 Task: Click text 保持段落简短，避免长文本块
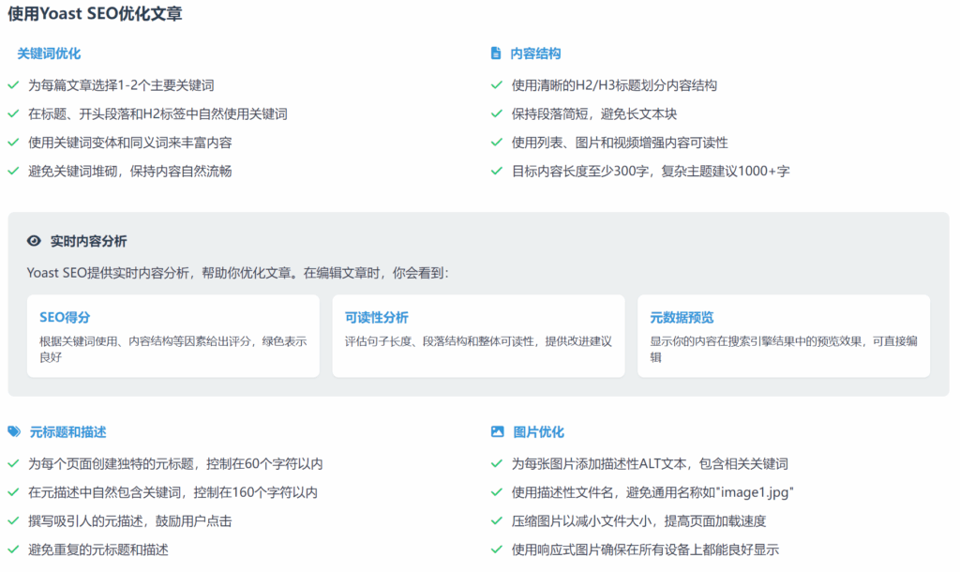tap(593, 113)
